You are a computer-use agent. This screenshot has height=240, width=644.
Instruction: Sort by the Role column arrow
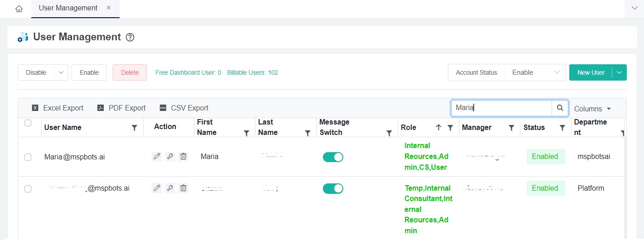(438, 128)
